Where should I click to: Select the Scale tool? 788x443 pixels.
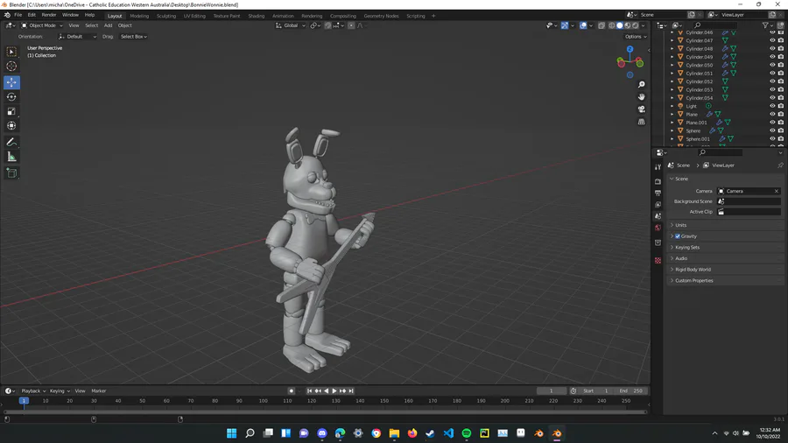pos(11,111)
